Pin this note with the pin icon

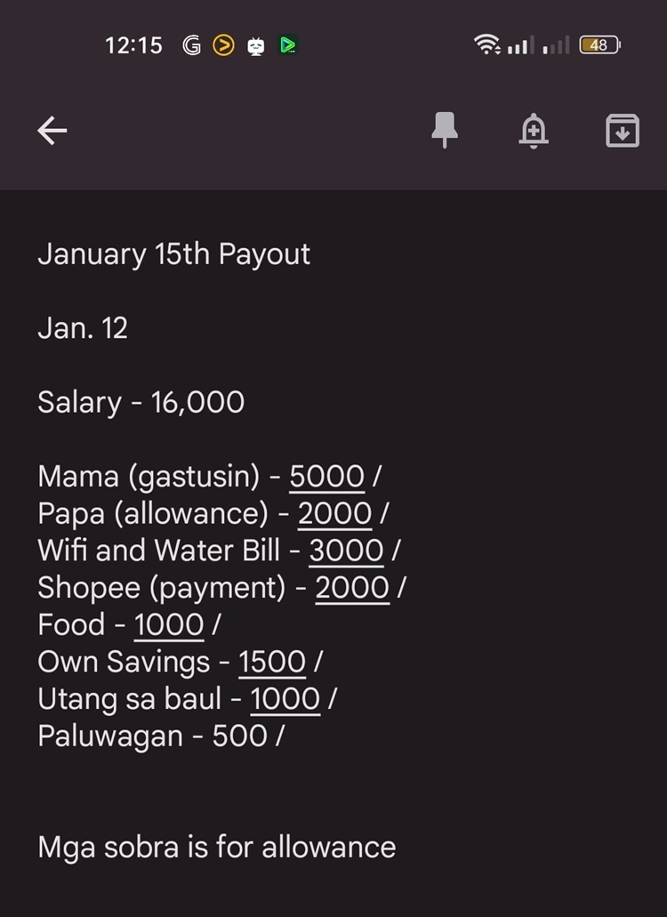pyautogui.click(x=445, y=132)
